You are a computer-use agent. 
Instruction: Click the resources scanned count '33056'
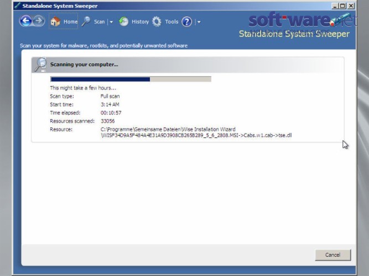(107, 121)
